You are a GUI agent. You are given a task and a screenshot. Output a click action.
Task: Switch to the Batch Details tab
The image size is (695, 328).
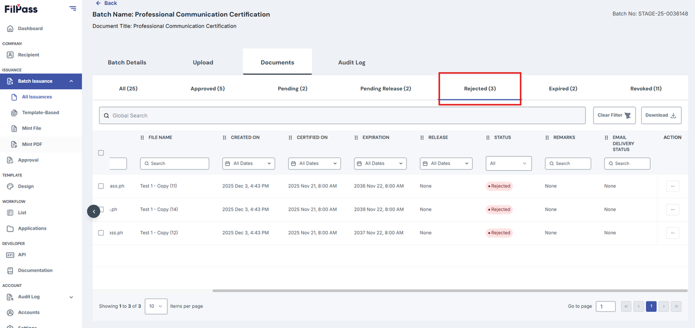(x=127, y=62)
